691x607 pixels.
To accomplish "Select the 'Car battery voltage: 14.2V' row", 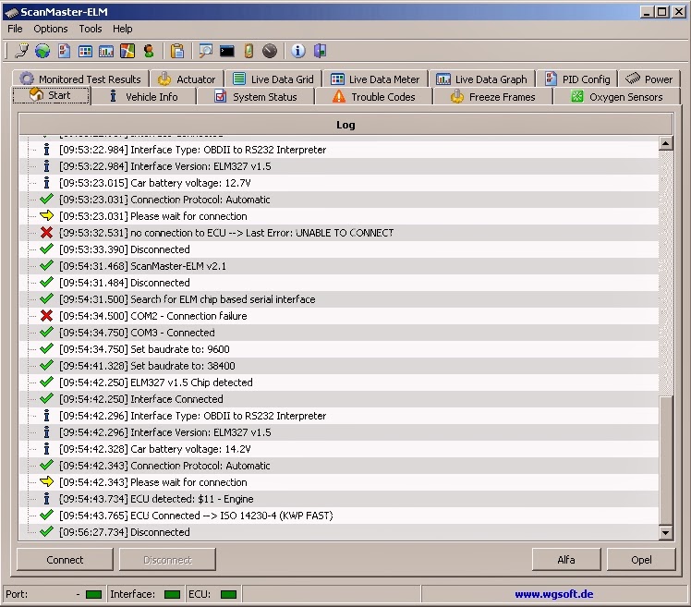I will 338,449.
